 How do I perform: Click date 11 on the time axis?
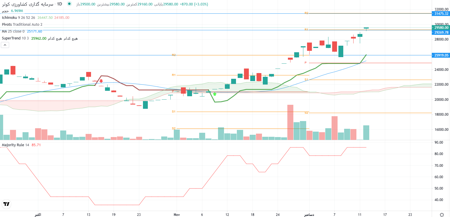[x=360, y=215]
